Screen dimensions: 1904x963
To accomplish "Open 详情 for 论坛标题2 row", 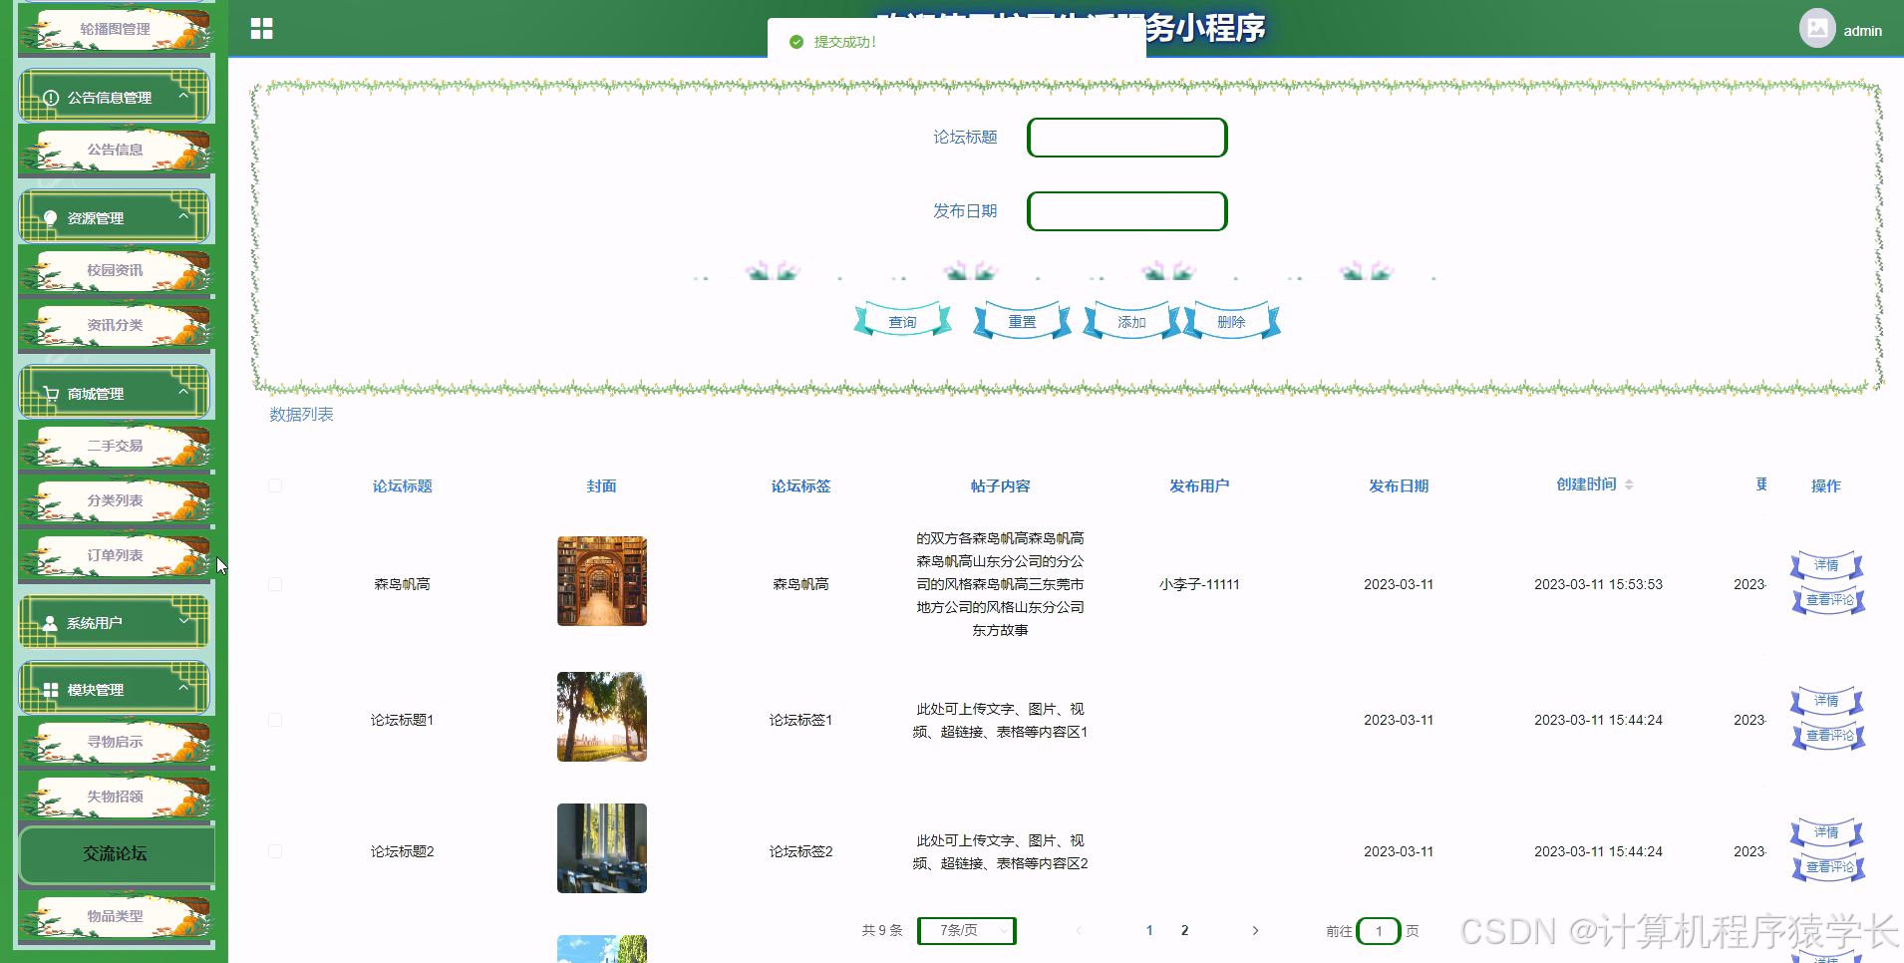I will tap(1826, 832).
